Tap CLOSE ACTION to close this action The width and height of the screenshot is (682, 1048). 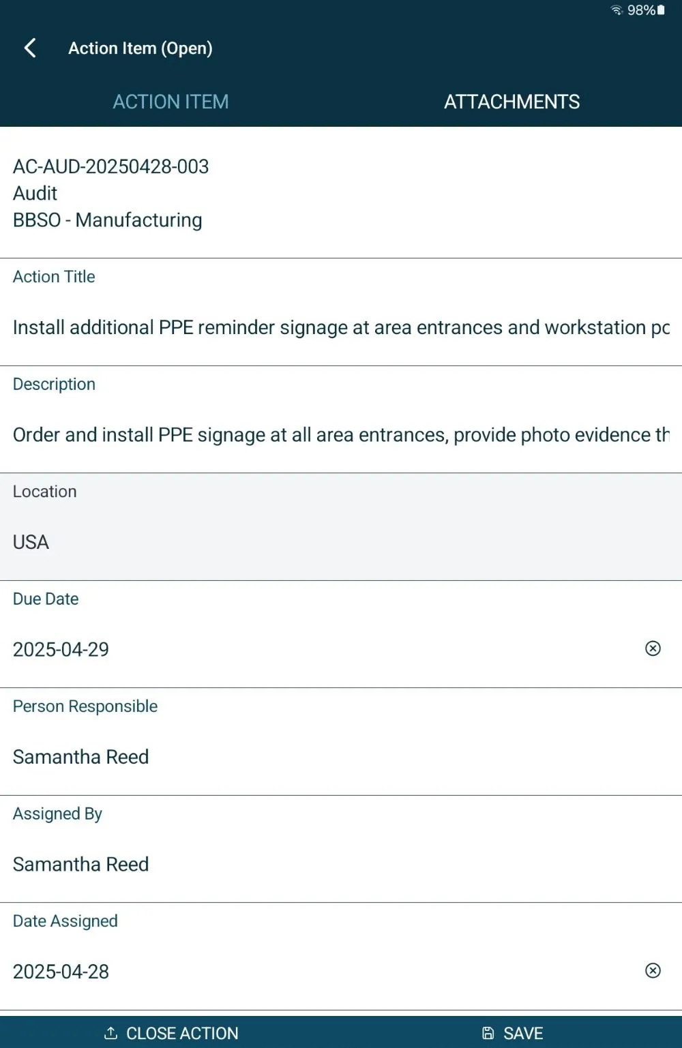pos(171,1032)
